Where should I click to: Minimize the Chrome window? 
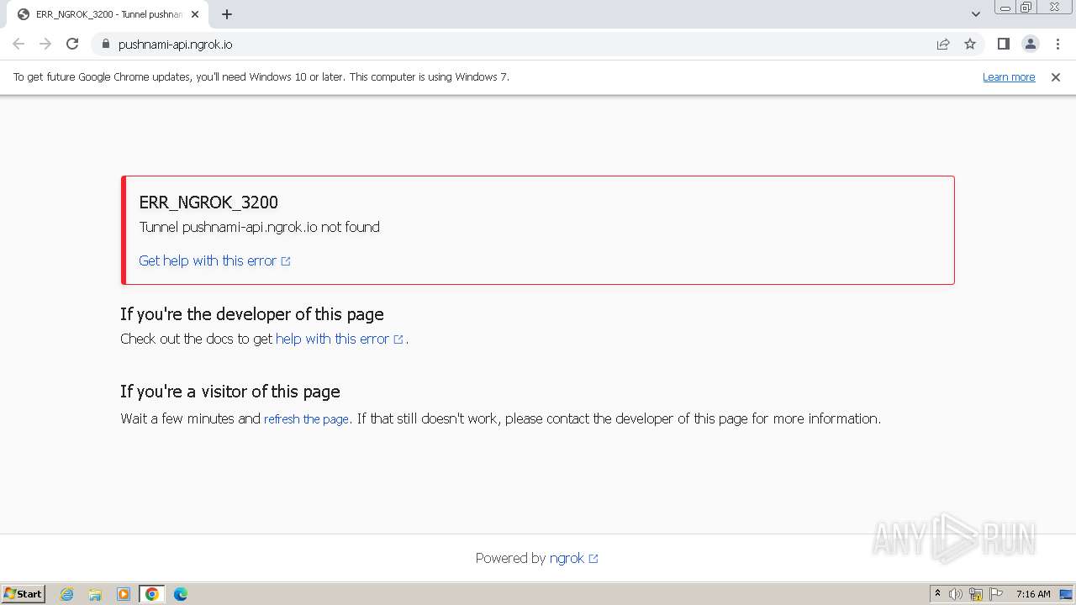1005,8
